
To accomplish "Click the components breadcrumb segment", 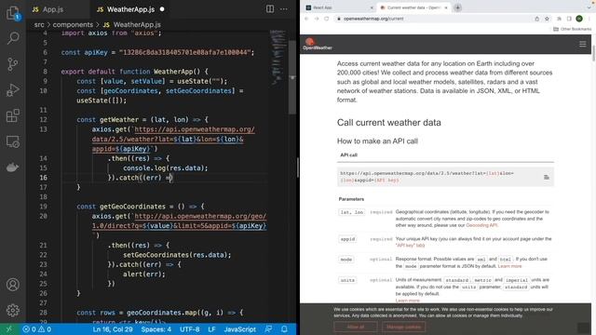I will click(73, 25).
